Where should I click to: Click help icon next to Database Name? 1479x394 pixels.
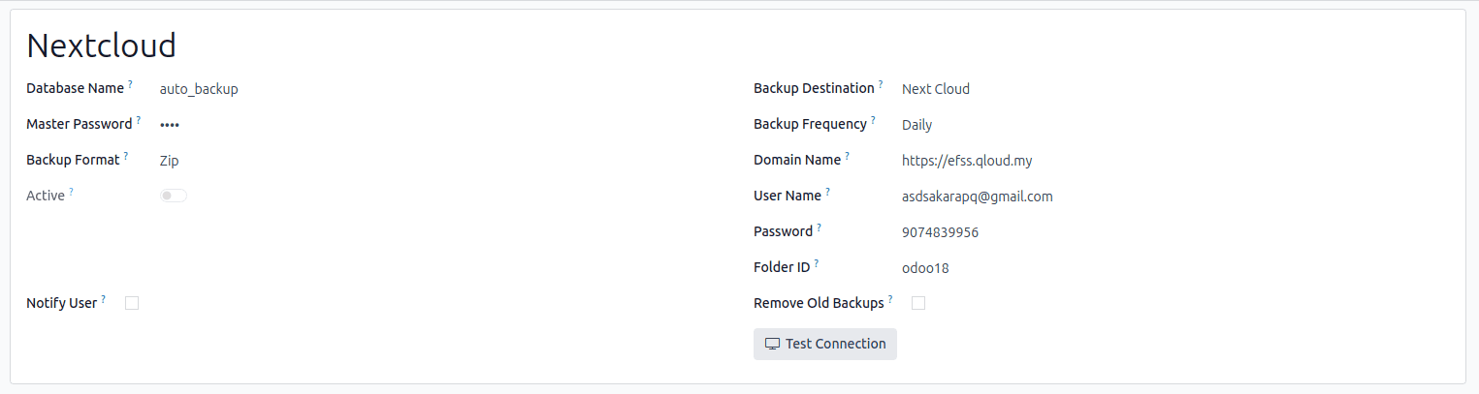(x=130, y=85)
